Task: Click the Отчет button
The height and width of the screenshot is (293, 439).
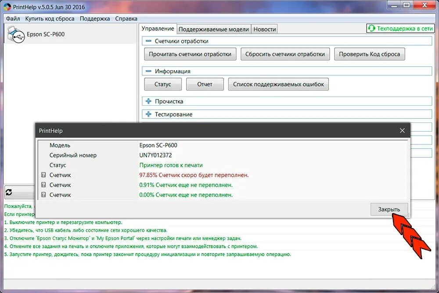Action: 205,84
